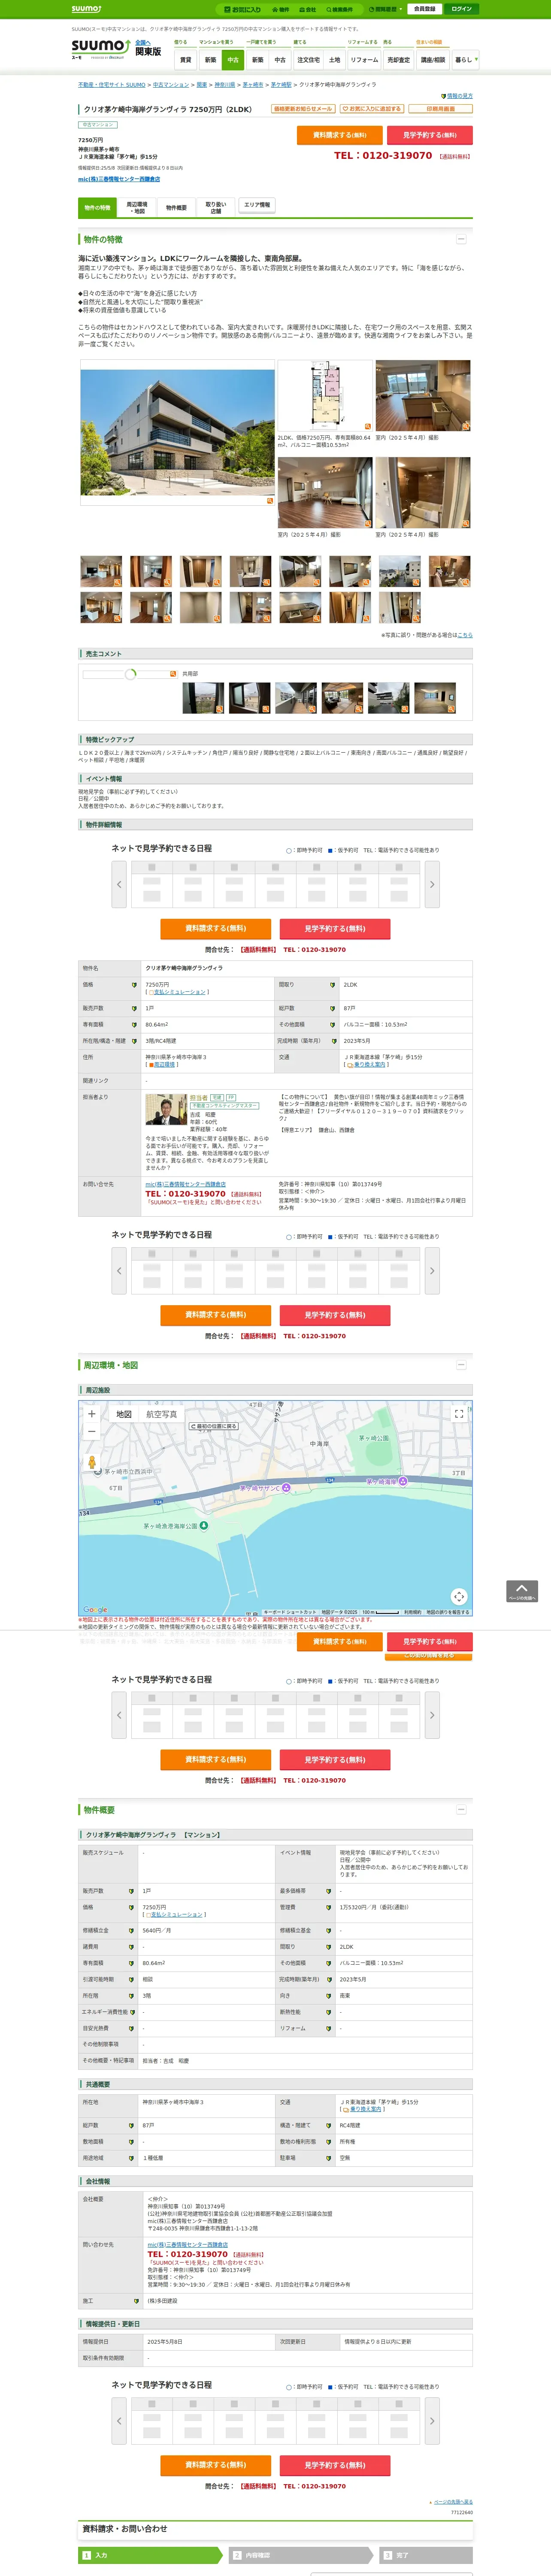Click ページの先頭へ floating button
The width and height of the screenshot is (551, 2576).
pos(522,1591)
